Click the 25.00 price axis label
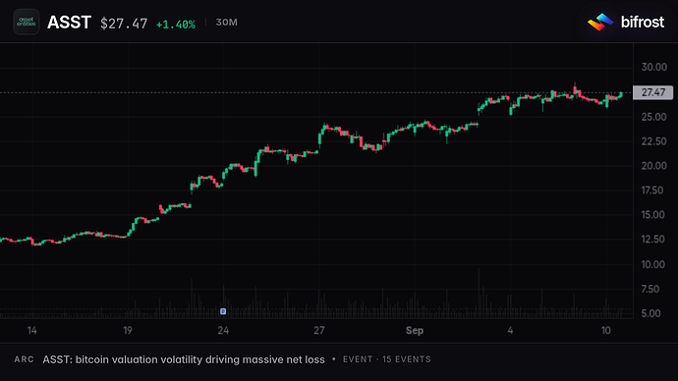678x381 pixels. click(653, 117)
